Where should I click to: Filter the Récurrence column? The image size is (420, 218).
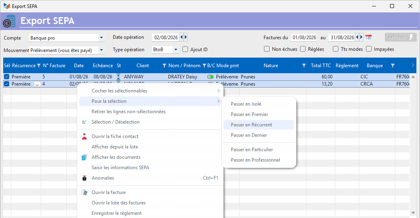38,66
